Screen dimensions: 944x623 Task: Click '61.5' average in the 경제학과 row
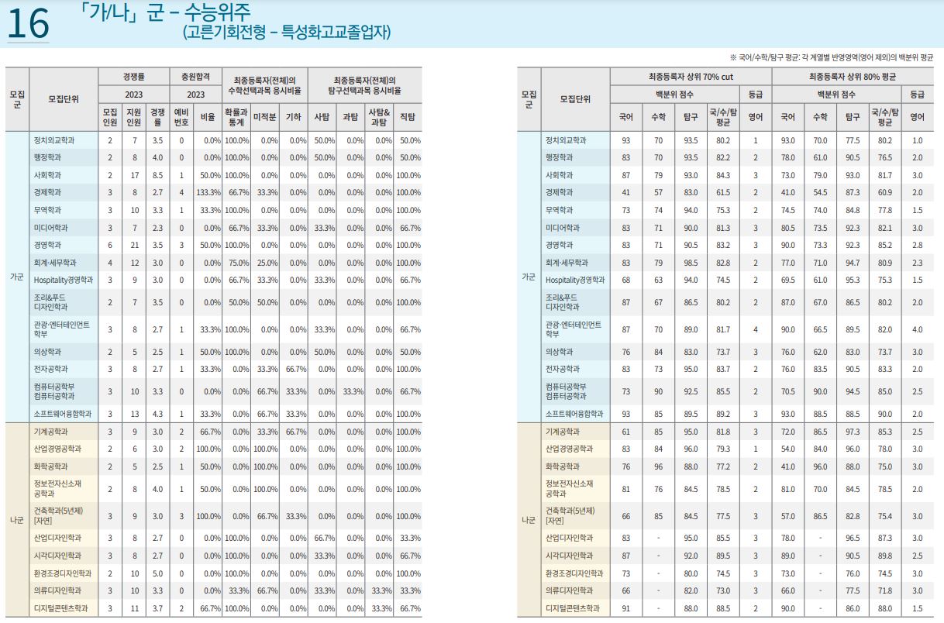722,192
